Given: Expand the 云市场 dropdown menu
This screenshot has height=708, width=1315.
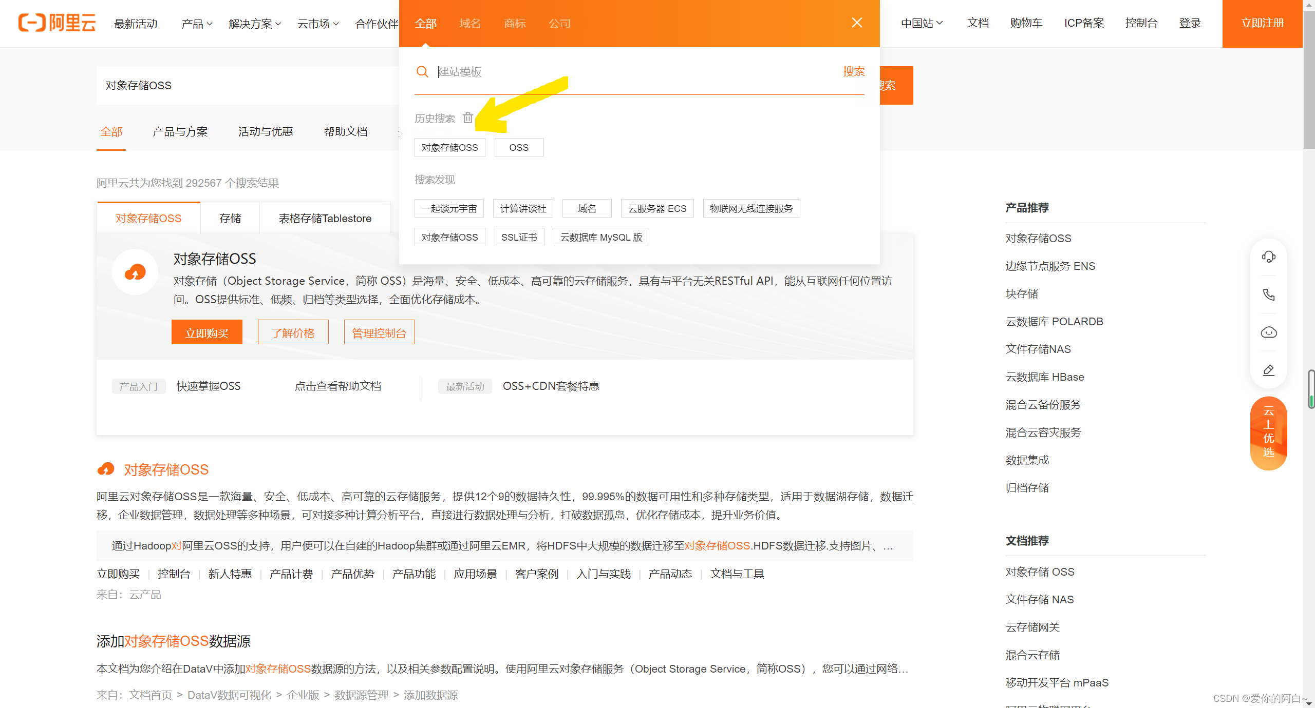Looking at the screenshot, I should point(318,24).
